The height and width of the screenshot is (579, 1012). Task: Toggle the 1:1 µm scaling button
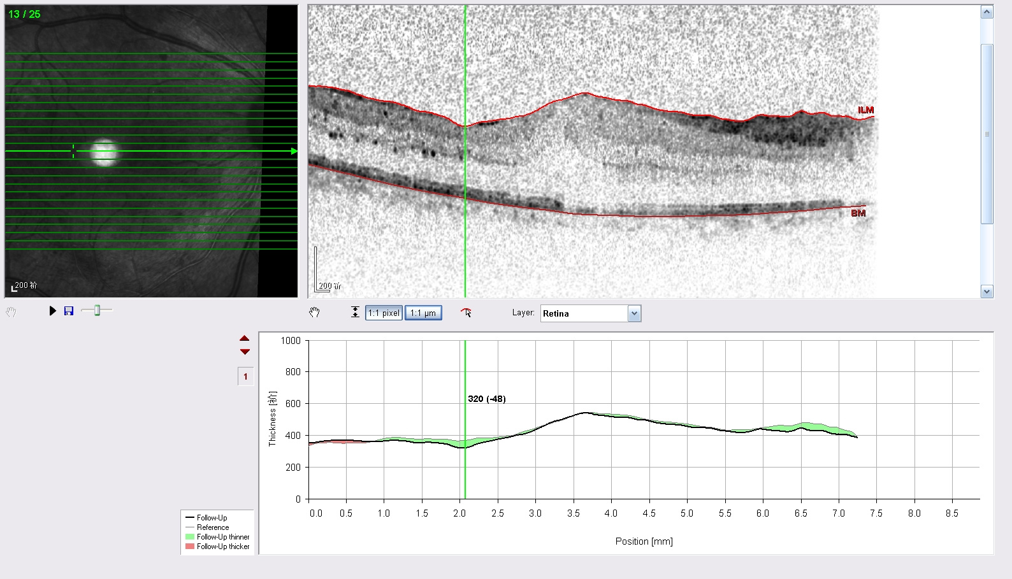423,313
